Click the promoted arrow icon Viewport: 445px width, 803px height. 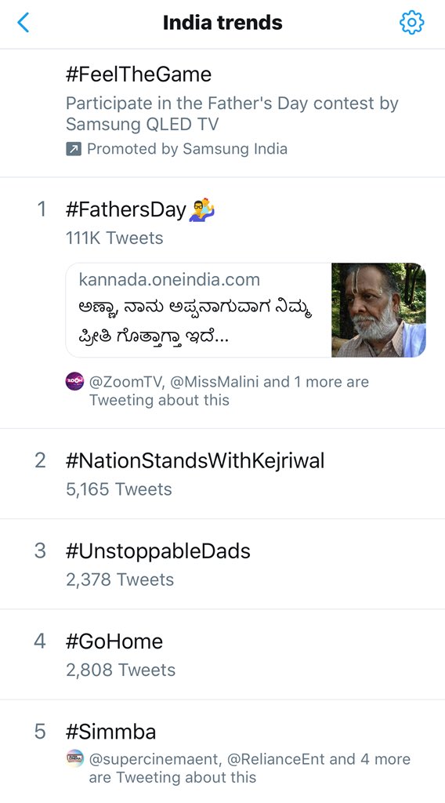[74, 149]
